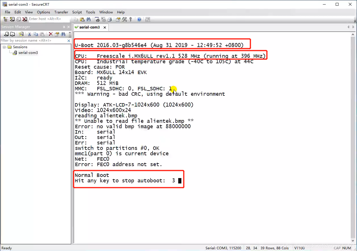This screenshot has width=357, height=251.
Task: Toggle the Session Manager auto-hide pin
Action: [64, 27]
